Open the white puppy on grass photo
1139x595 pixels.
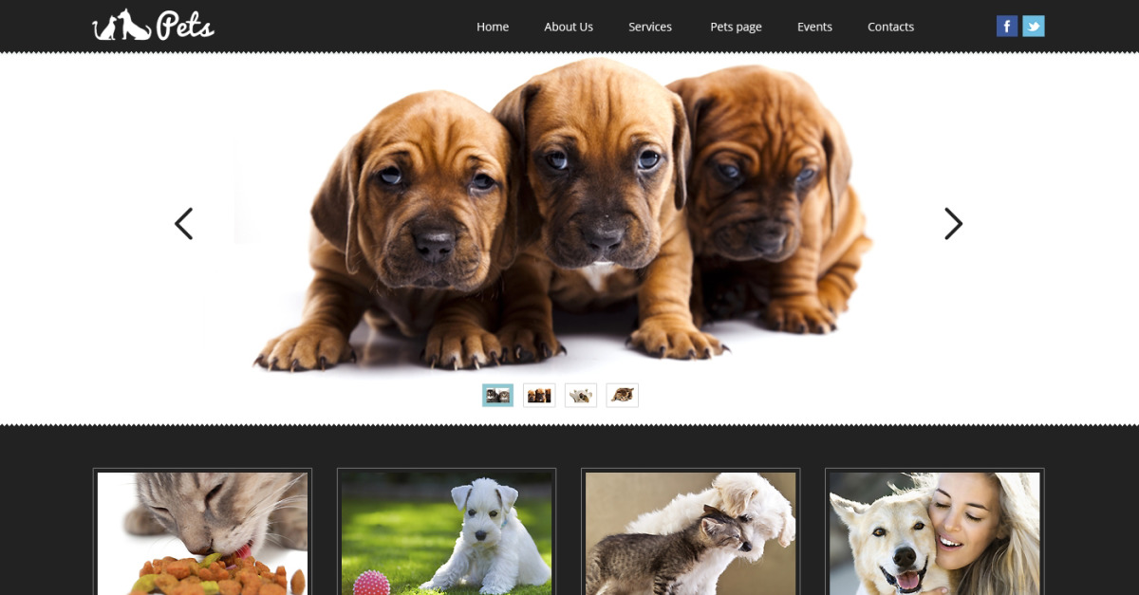pos(446,533)
